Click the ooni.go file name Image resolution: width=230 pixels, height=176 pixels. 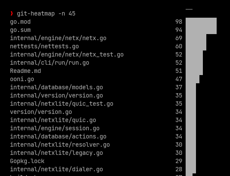pos(22,79)
